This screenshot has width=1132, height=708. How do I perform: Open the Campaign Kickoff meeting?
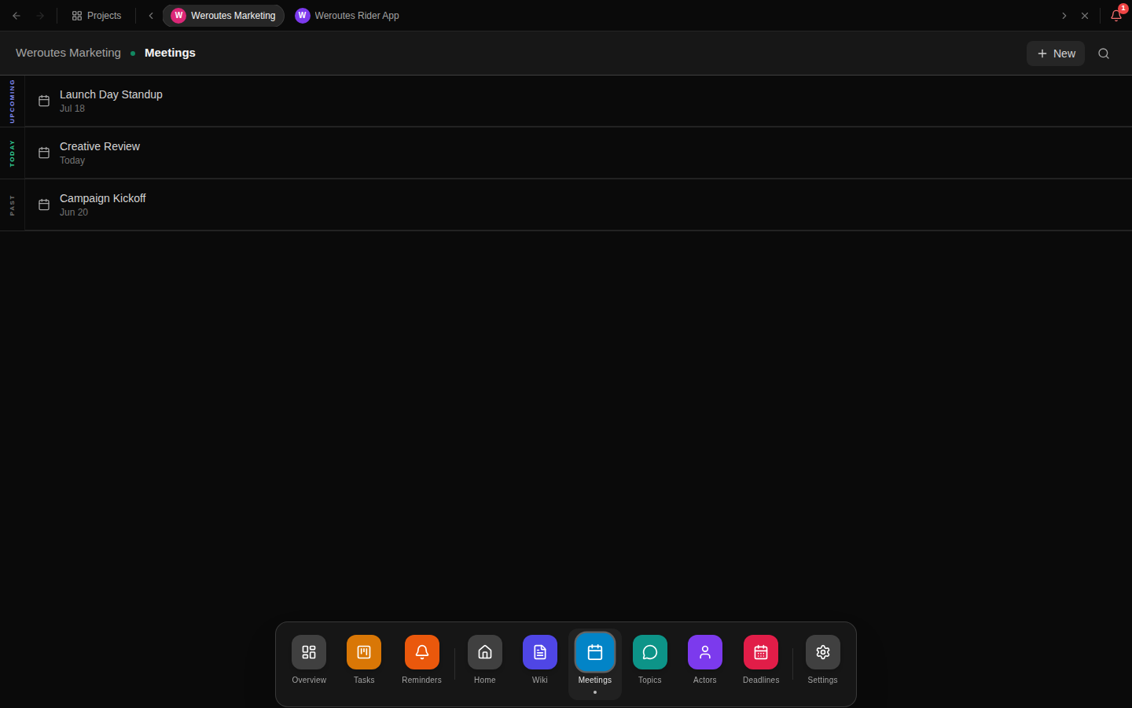pos(579,205)
